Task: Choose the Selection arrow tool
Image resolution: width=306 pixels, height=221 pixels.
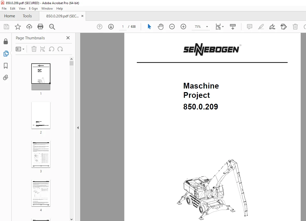Action: tap(149, 27)
